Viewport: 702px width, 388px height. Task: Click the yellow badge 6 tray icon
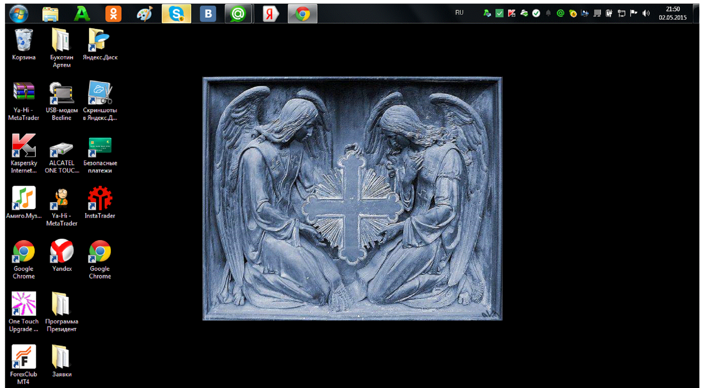(573, 13)
